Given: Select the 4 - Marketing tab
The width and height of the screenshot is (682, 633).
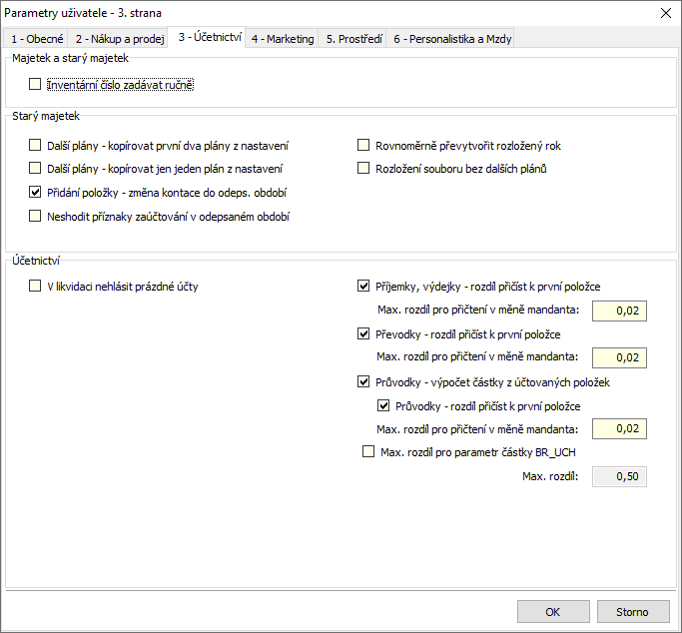Looking at the screenshot, I should pos(283,39).
